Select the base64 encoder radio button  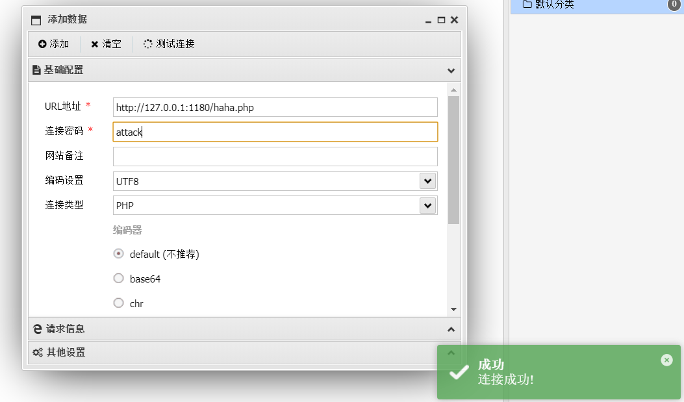118,279
